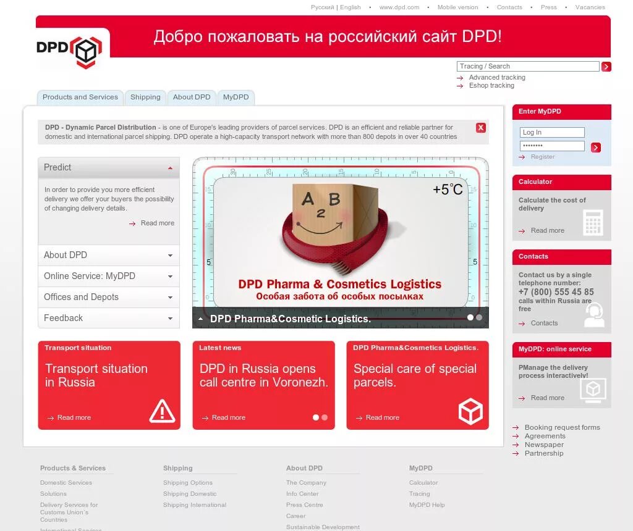Open footer Tracing link
633x531 pixels.
[x=420, y=494]
